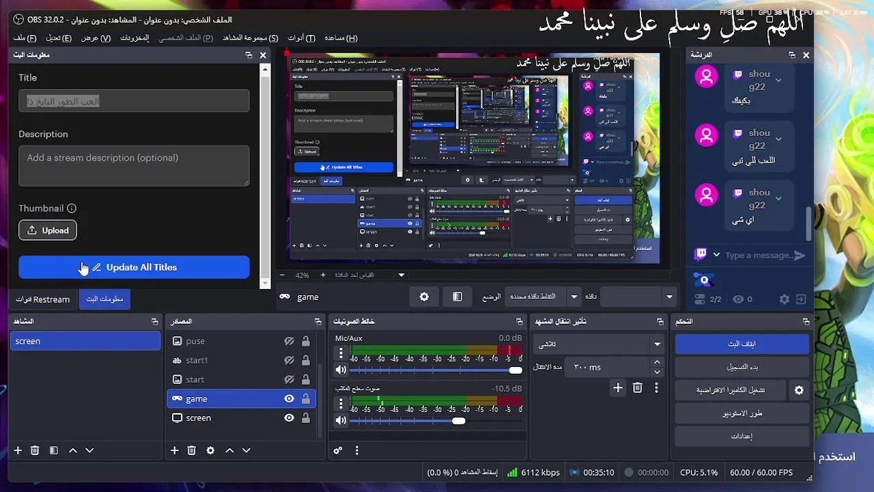Zoom in the preview with the plus icon
Image resolution: width=874 pixels, height=492 pixels.
coord(323,275)
